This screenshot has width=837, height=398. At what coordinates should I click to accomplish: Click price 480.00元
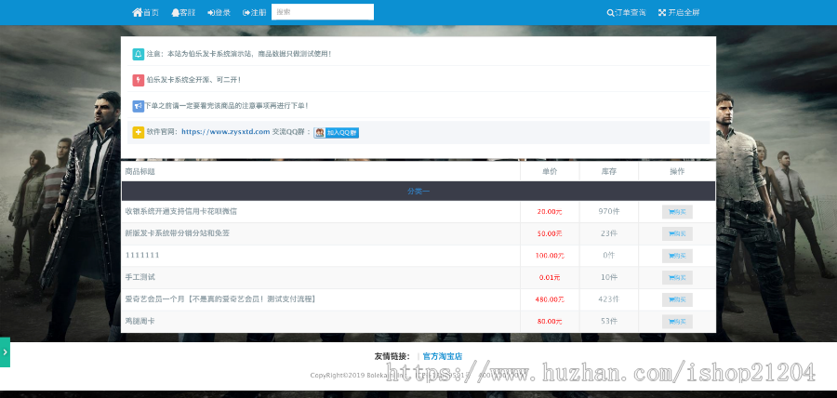click(x=550, y=299)
